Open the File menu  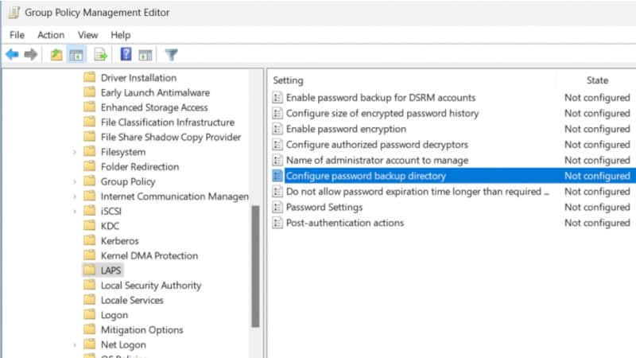pyautogui.click(x=17, y=35)
